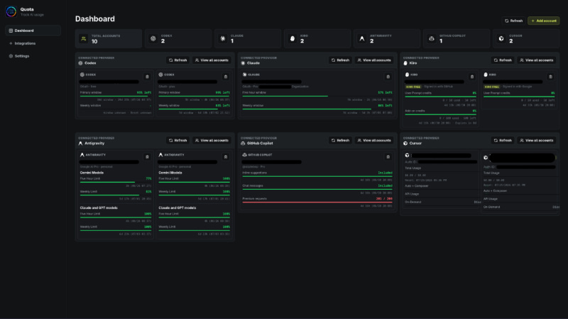Viewport: 568px width, 319px height.
Task: Click the Quota app logo
Action: click(11, 11)
